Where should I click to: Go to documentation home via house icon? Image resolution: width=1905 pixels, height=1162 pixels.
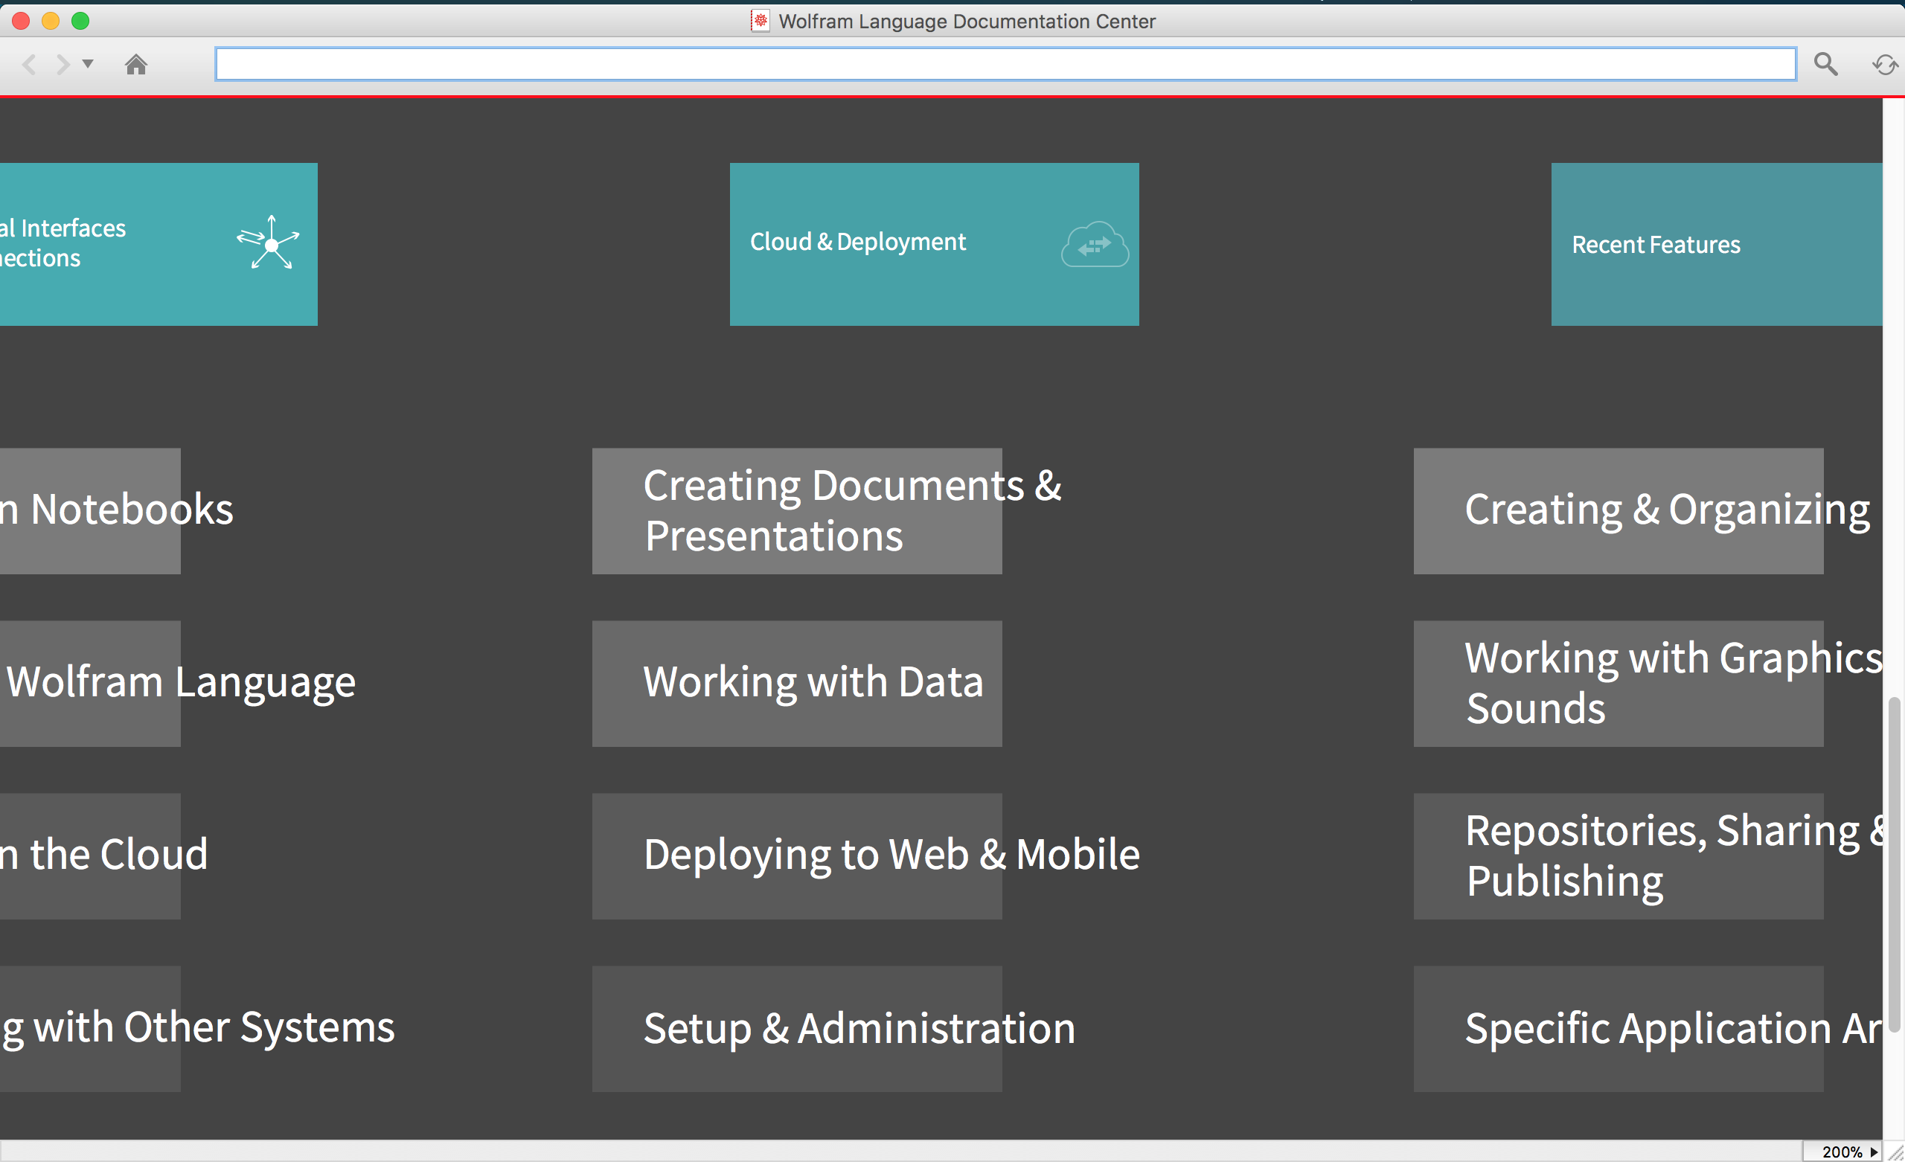click(136, 64)
